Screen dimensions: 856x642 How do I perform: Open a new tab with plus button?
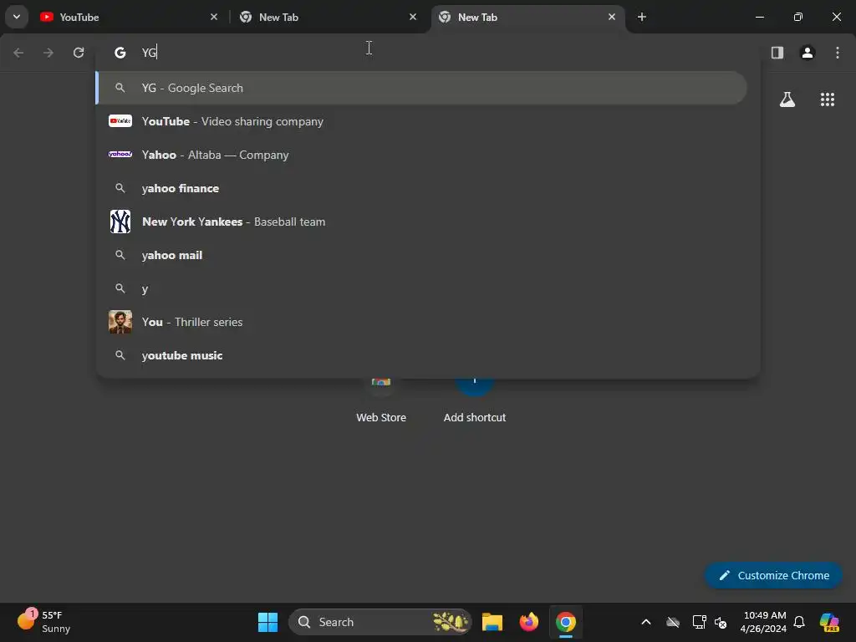pyautogui.click(x=642, y=17)
